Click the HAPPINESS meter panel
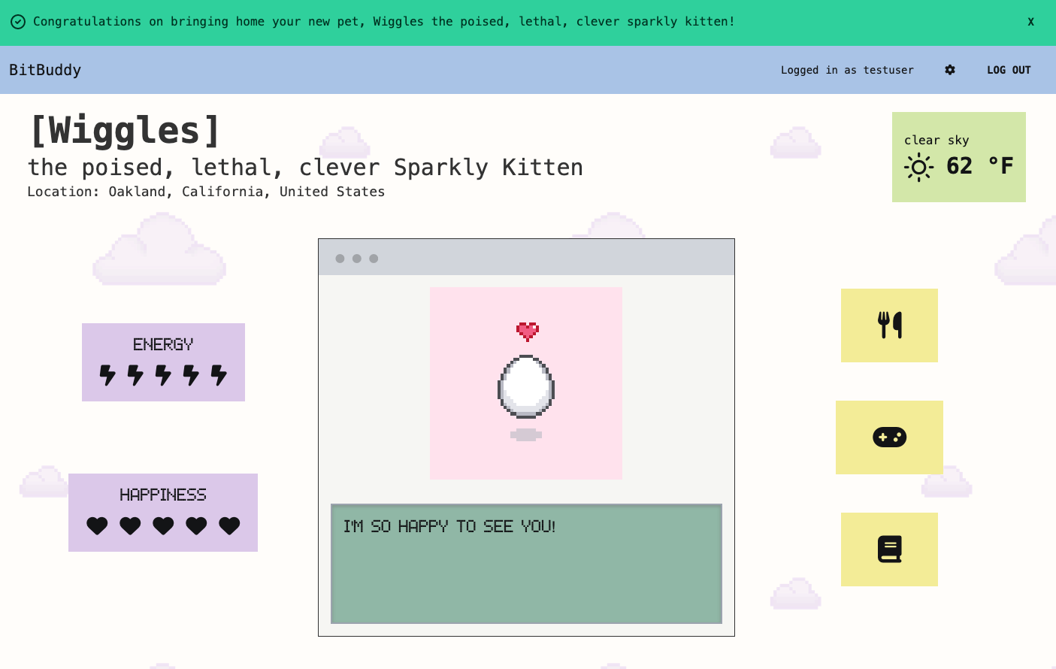Image resolution: width=1056 pixels, height=669 pixels. point(163,512)
